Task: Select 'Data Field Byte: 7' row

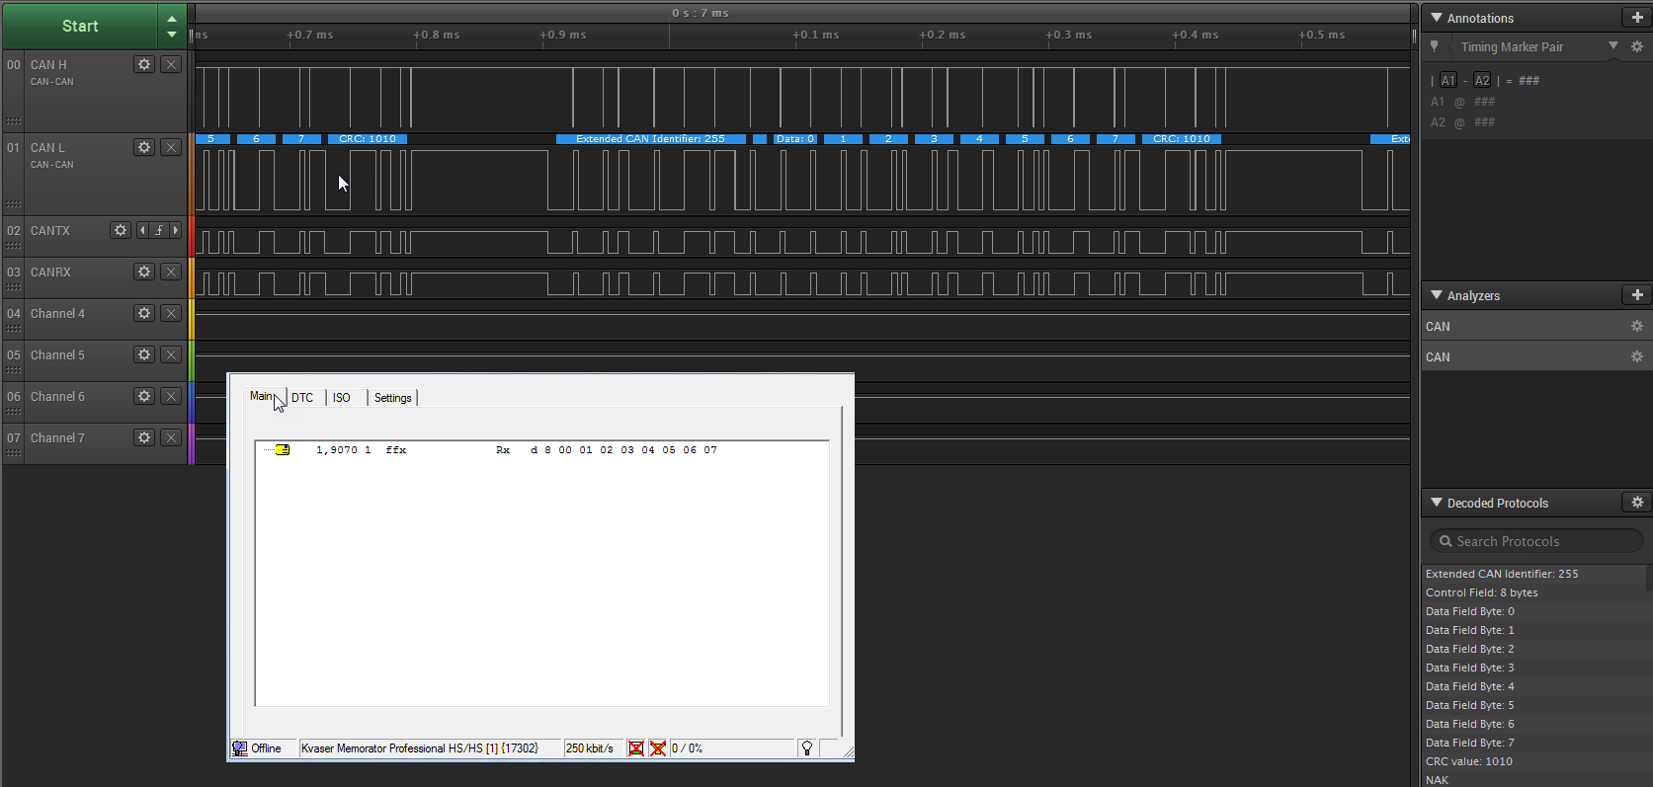Action: click(1534, 743)
